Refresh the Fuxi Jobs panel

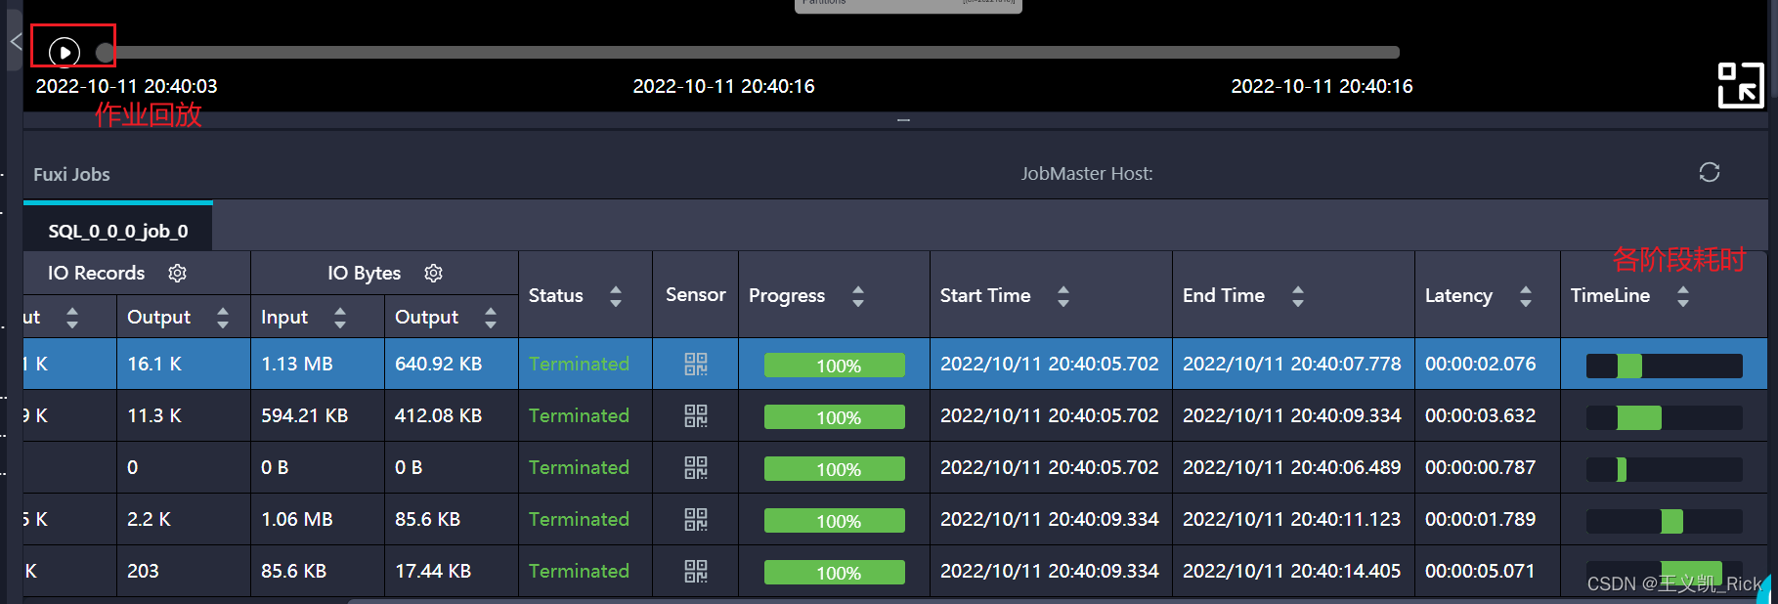(x=1710, y=173)
